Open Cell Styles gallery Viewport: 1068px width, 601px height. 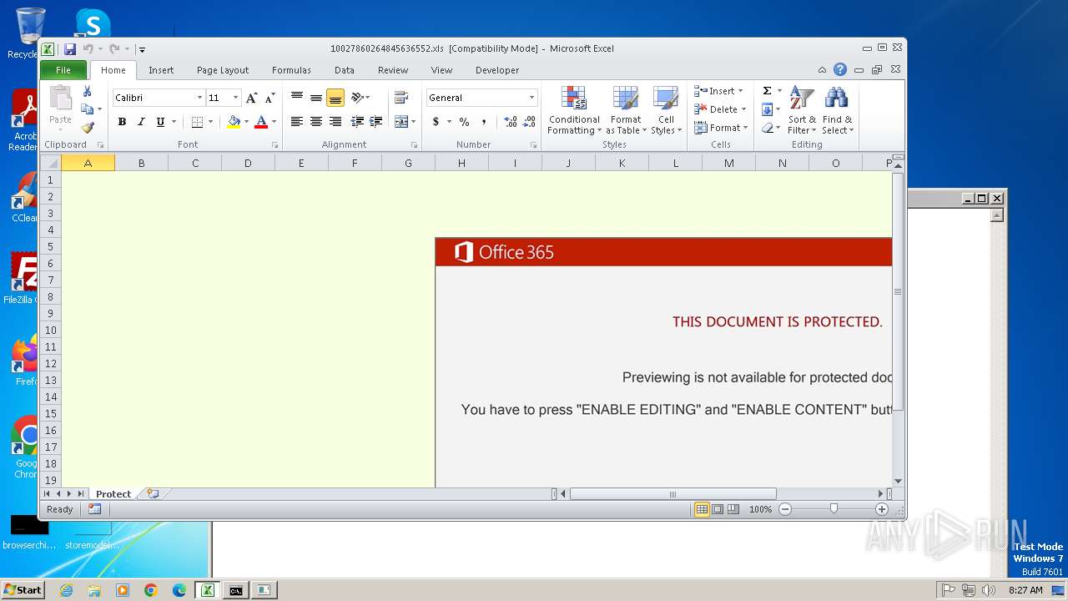666,110
